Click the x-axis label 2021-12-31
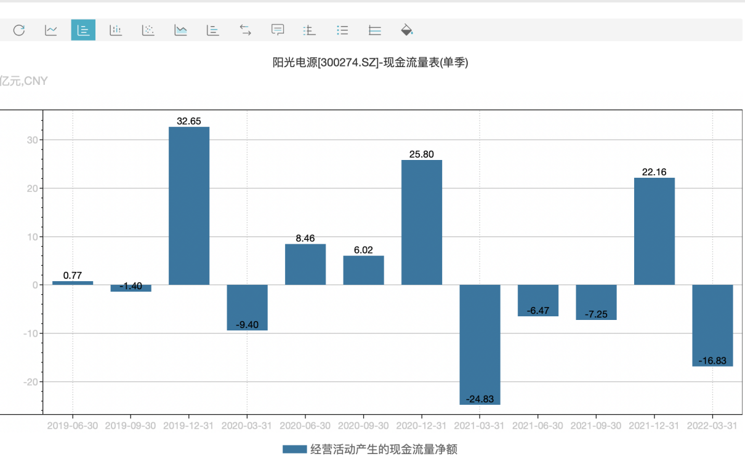The image size is (745, 467). point(654,426)
